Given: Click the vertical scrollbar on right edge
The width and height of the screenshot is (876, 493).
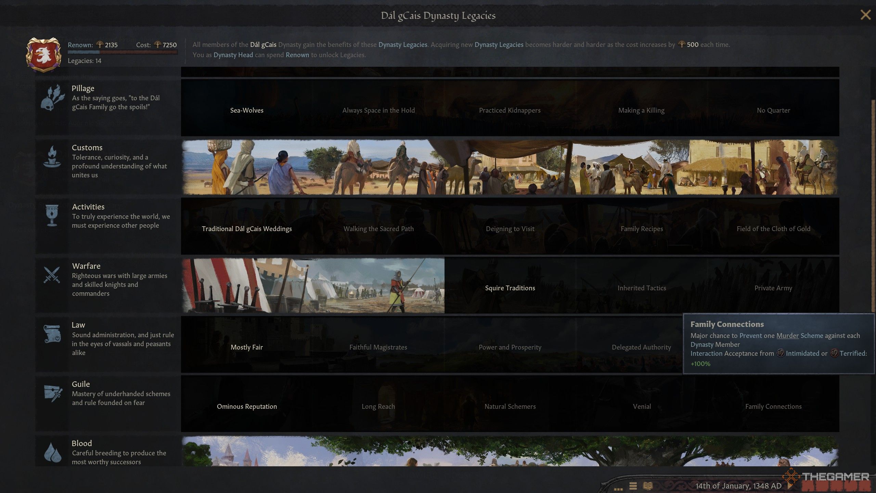Looking at the screenshot, I should coord(873,205).
